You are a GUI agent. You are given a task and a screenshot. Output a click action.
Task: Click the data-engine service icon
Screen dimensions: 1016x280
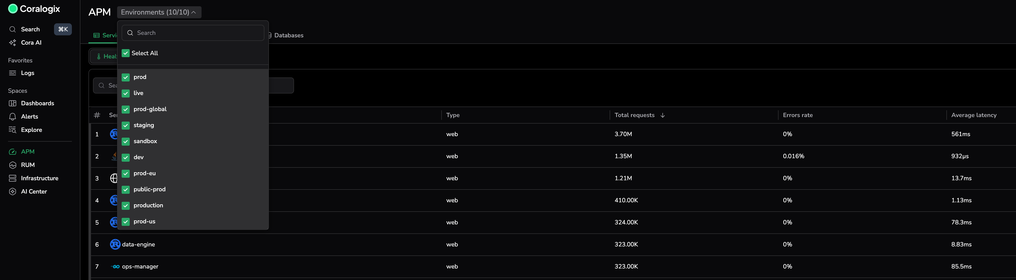coord(115,244)
